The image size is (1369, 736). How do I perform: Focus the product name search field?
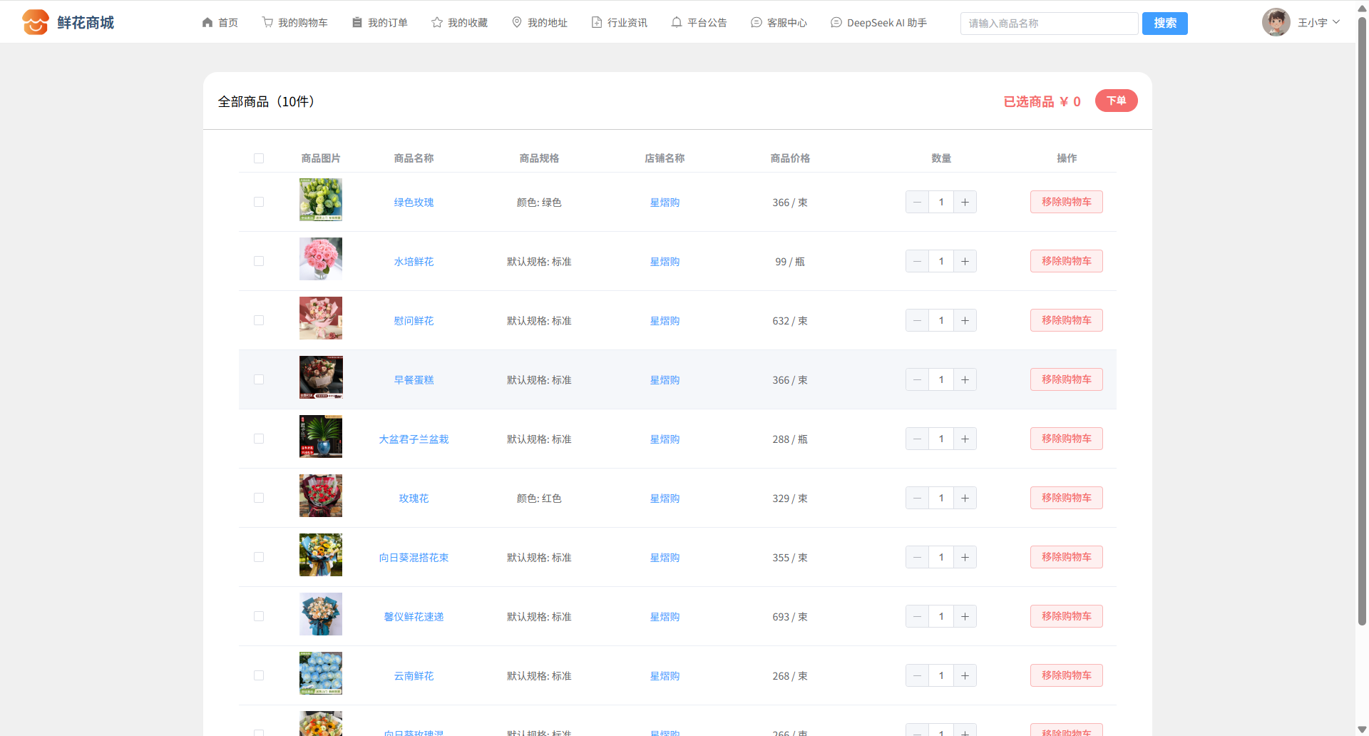click(x=1049, y=24)
